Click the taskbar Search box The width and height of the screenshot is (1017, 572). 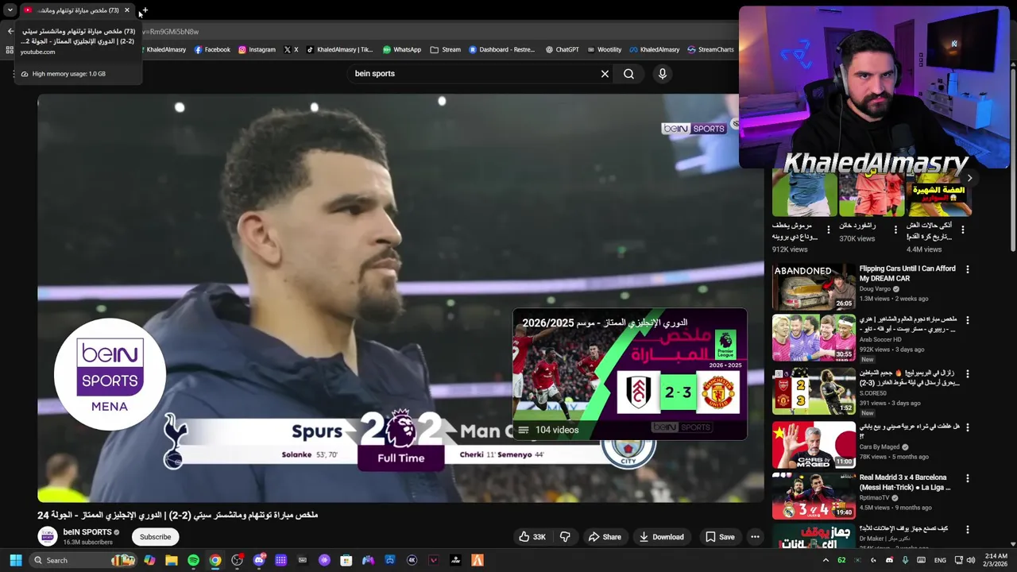[x=84, y=560]
